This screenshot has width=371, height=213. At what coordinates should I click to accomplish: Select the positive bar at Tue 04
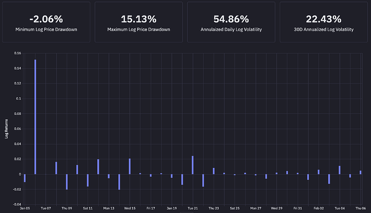tap(339, 170)
